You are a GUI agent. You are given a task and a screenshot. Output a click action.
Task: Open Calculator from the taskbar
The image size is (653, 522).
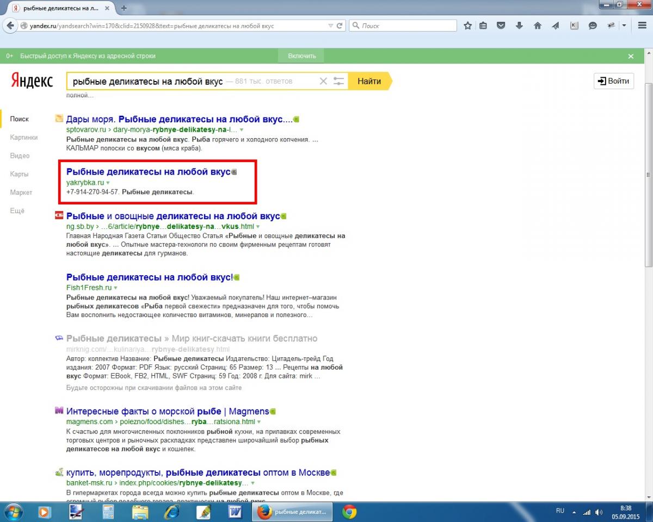tap(108, 512)
